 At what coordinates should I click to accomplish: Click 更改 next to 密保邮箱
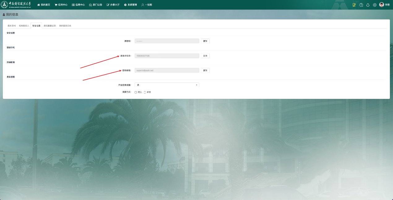205,70
